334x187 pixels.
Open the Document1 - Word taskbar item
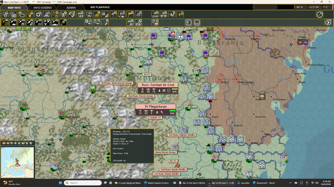[264, 183]
